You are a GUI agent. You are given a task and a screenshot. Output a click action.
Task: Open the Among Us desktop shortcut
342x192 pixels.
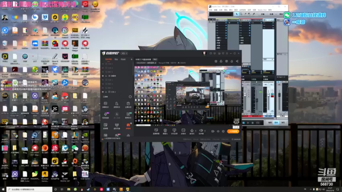(x=55, y=44)
